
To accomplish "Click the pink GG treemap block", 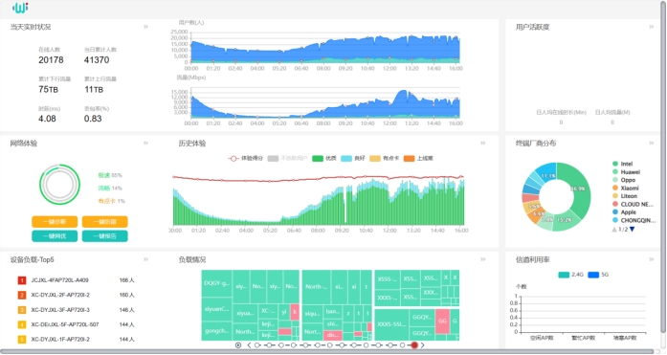I will tap(442, 322).
